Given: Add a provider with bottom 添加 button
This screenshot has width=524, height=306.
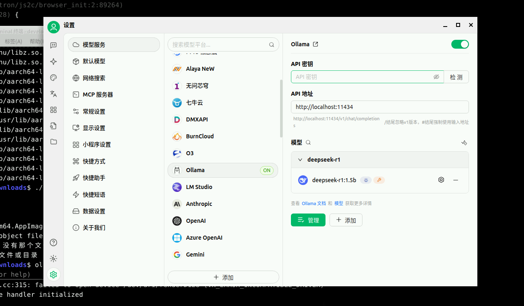Looking at the screenshot, I should (x=223, y=277).
